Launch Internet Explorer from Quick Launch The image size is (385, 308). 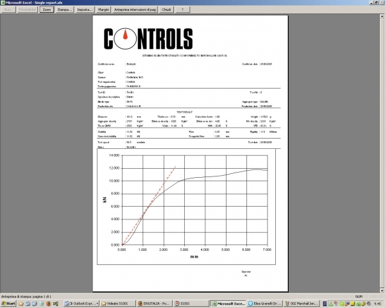click(35, 304)
